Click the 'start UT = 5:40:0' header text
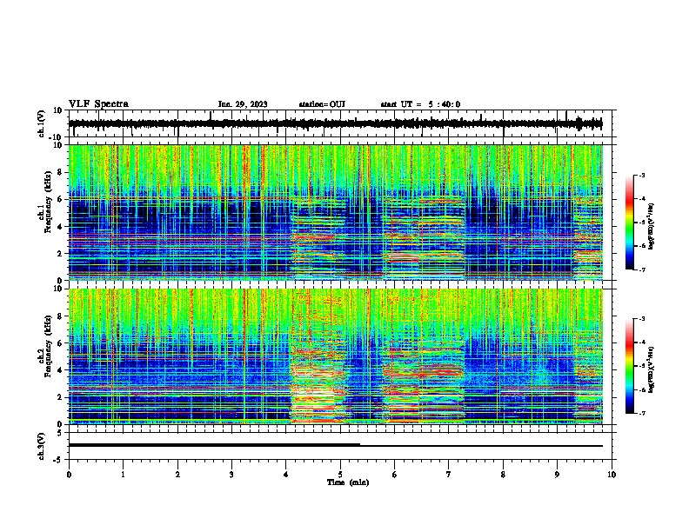 (420, 104)
